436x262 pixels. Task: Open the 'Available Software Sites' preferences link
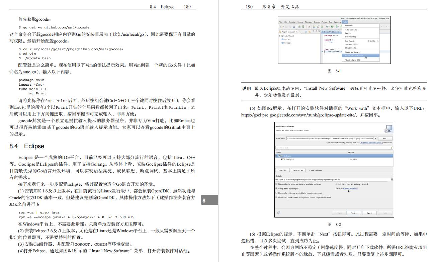coord(371,142)
